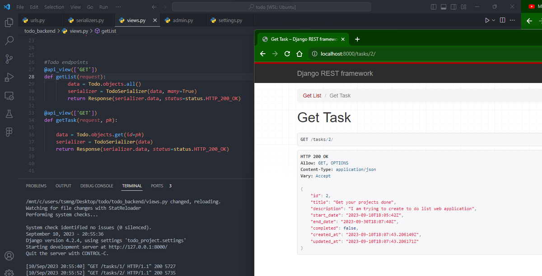542x276 pixels.
Task: Open the OUTPUT panel tab
Action: (x=63, y=186)
